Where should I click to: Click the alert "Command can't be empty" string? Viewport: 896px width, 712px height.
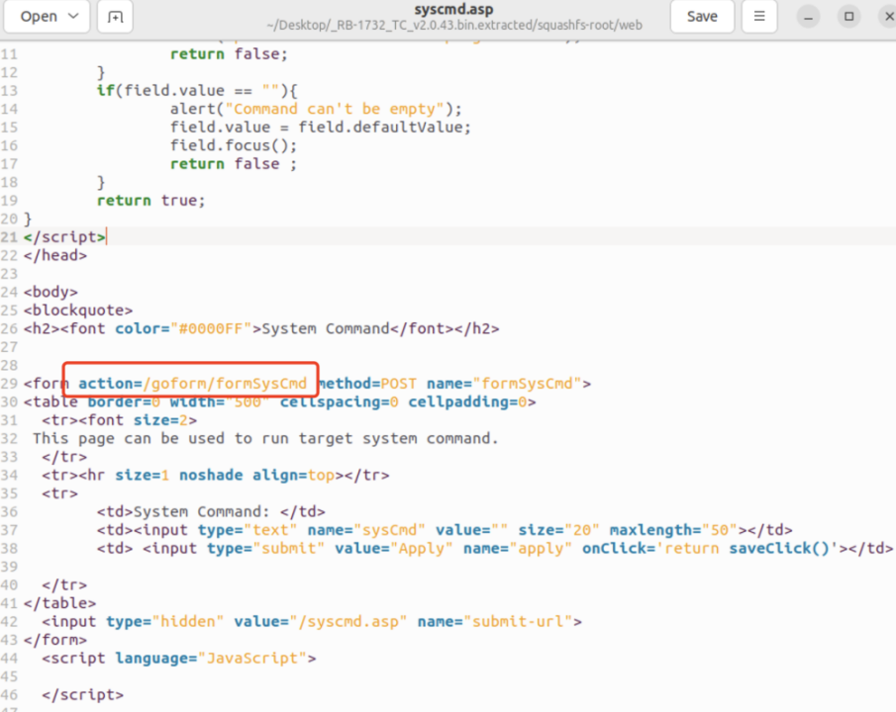point(335,109)
